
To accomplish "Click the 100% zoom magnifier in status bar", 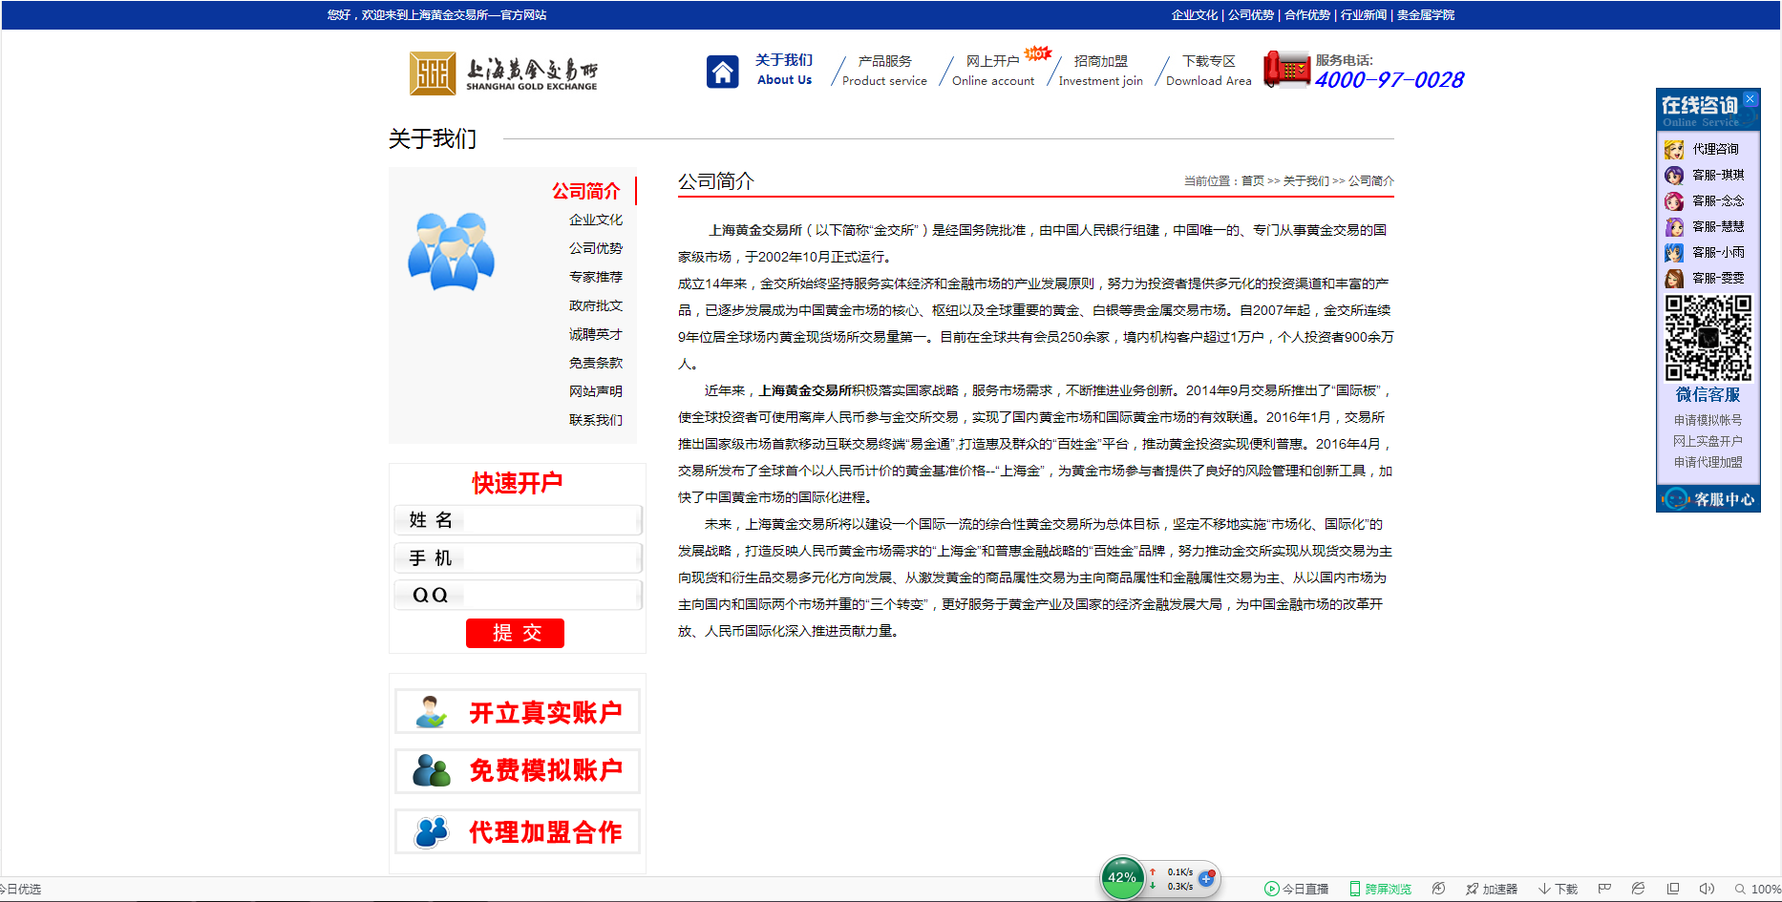I will (x=1740, y=889).
